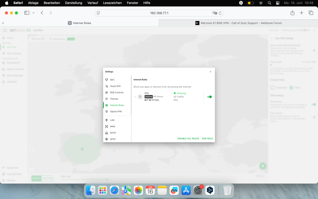The image size is (318, 199).
Task: Open the Themes palette icon
Action: [107, 99]
